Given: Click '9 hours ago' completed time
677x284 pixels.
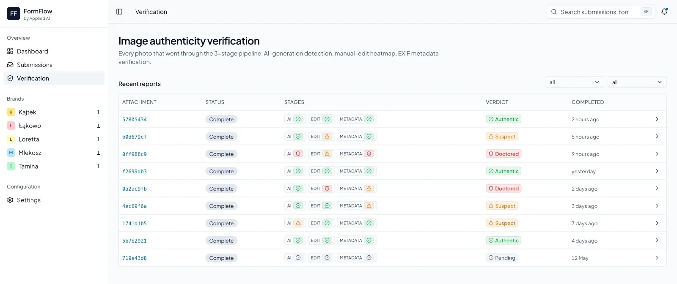Looking at the screenshot, I should [586, 154].
